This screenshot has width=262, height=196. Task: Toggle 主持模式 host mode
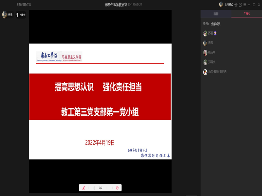tap(228, 5)
